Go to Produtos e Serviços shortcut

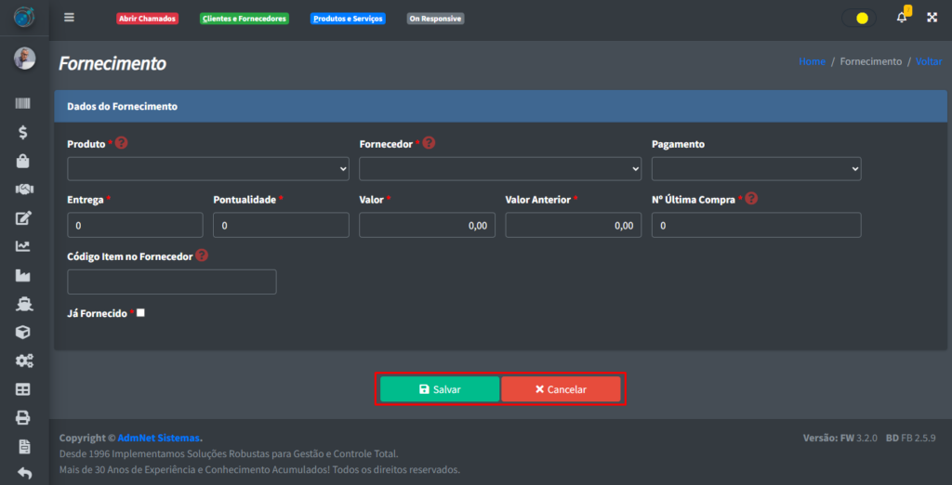point(348,19)
